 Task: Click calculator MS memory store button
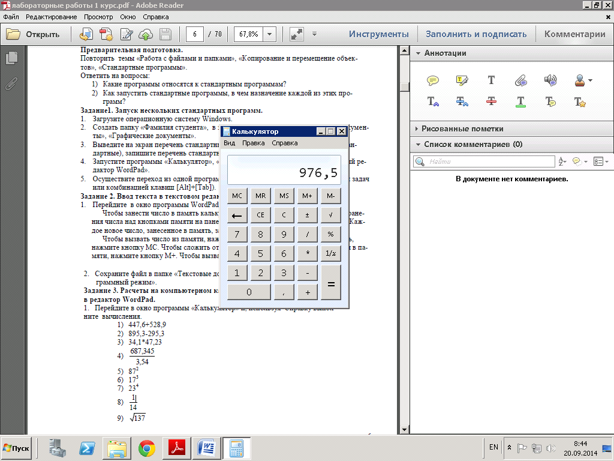point(284,196)
